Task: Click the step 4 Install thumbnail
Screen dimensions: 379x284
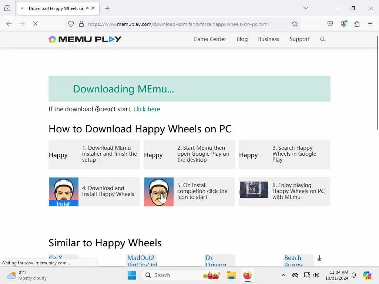Action: (64, 192)
